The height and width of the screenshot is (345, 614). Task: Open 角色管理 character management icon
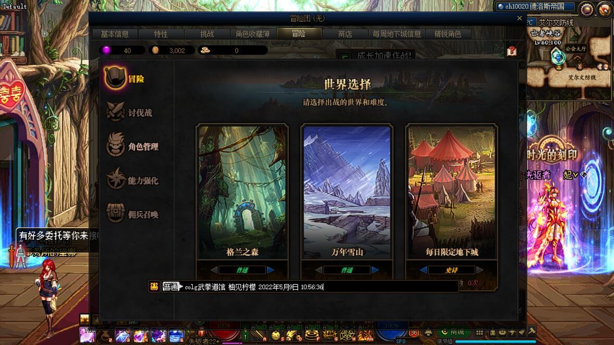click(115, 145)
